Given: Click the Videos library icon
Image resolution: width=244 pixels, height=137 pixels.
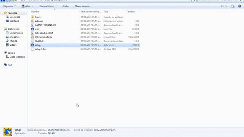Looking at the screenshot, I should pyautogui.click(x=7, y=45).
